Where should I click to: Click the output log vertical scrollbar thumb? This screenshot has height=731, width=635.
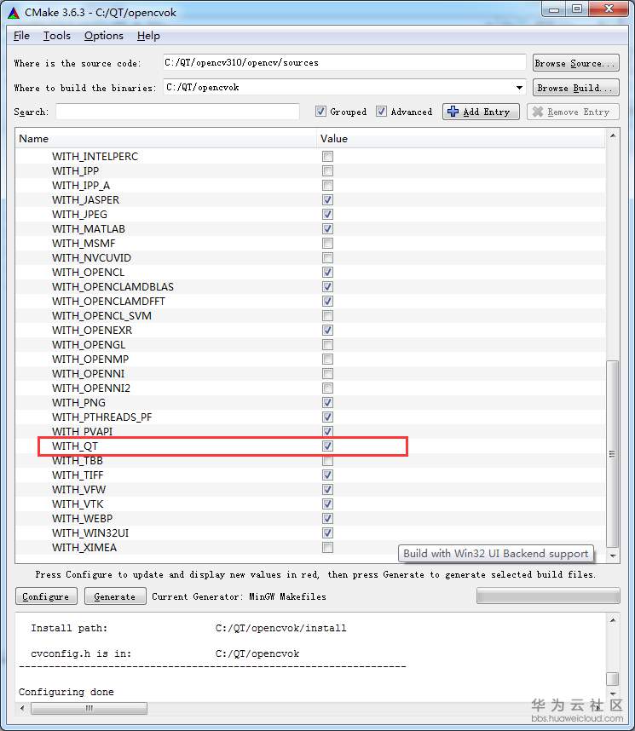pos(613,678)
